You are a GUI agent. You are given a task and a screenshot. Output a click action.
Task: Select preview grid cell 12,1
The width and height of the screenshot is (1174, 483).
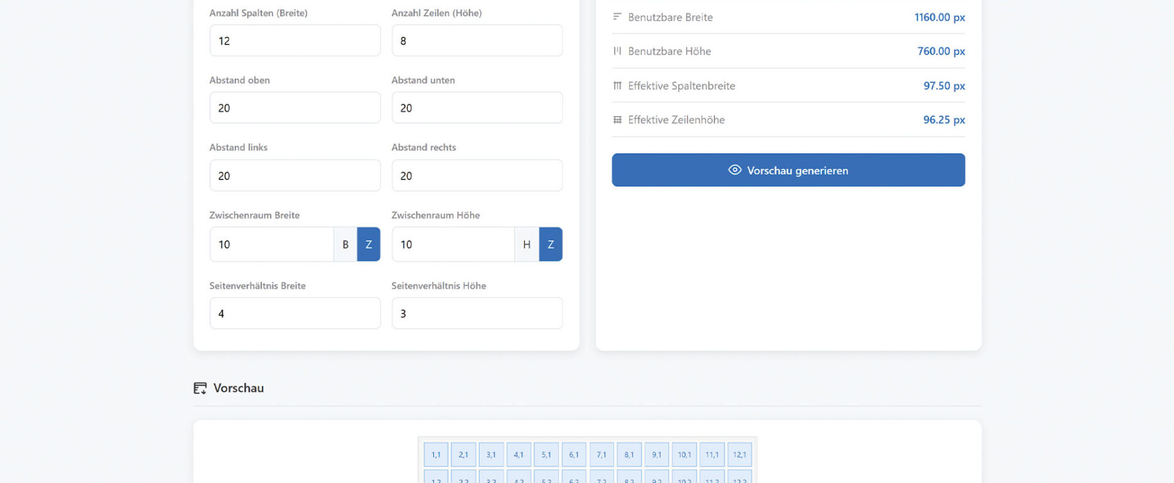click(740, 455)
